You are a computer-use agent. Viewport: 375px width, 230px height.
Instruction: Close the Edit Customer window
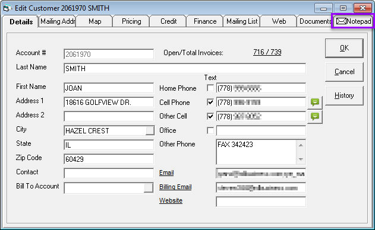pos(363,8)
